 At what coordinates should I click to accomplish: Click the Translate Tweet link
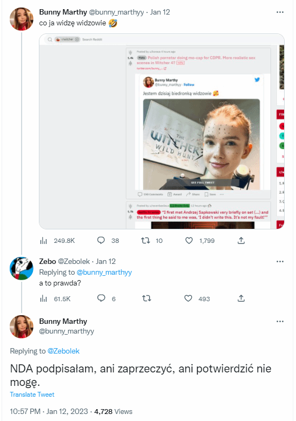[32, 395]
